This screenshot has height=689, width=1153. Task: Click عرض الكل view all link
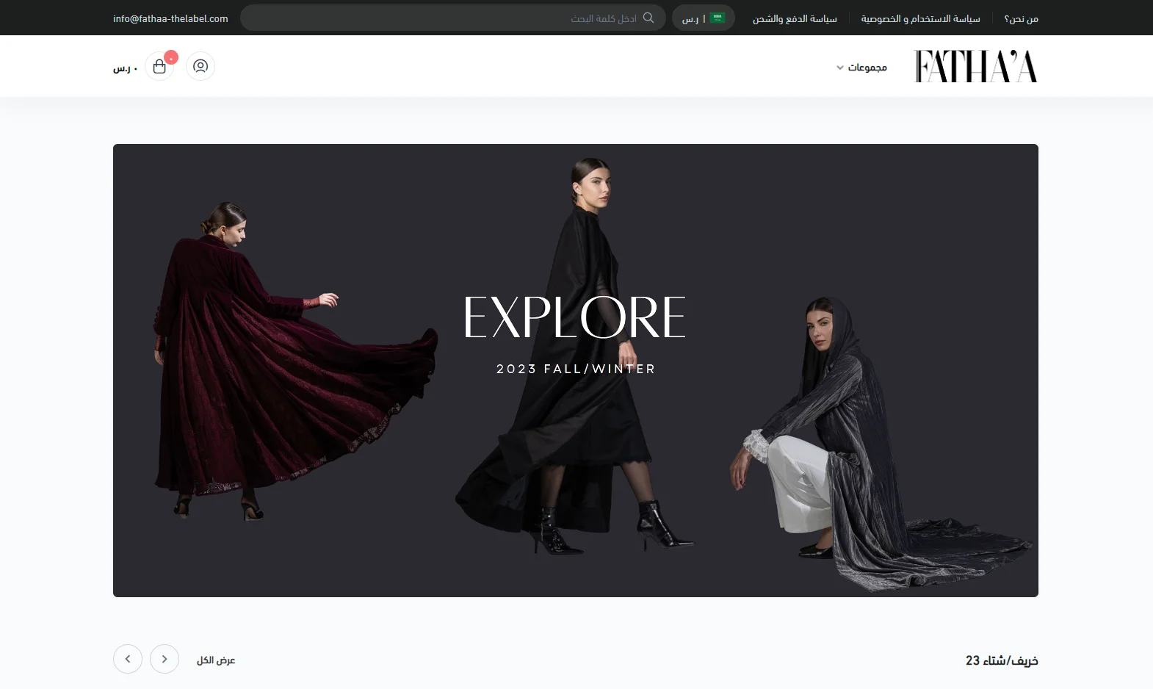[216, 660]
